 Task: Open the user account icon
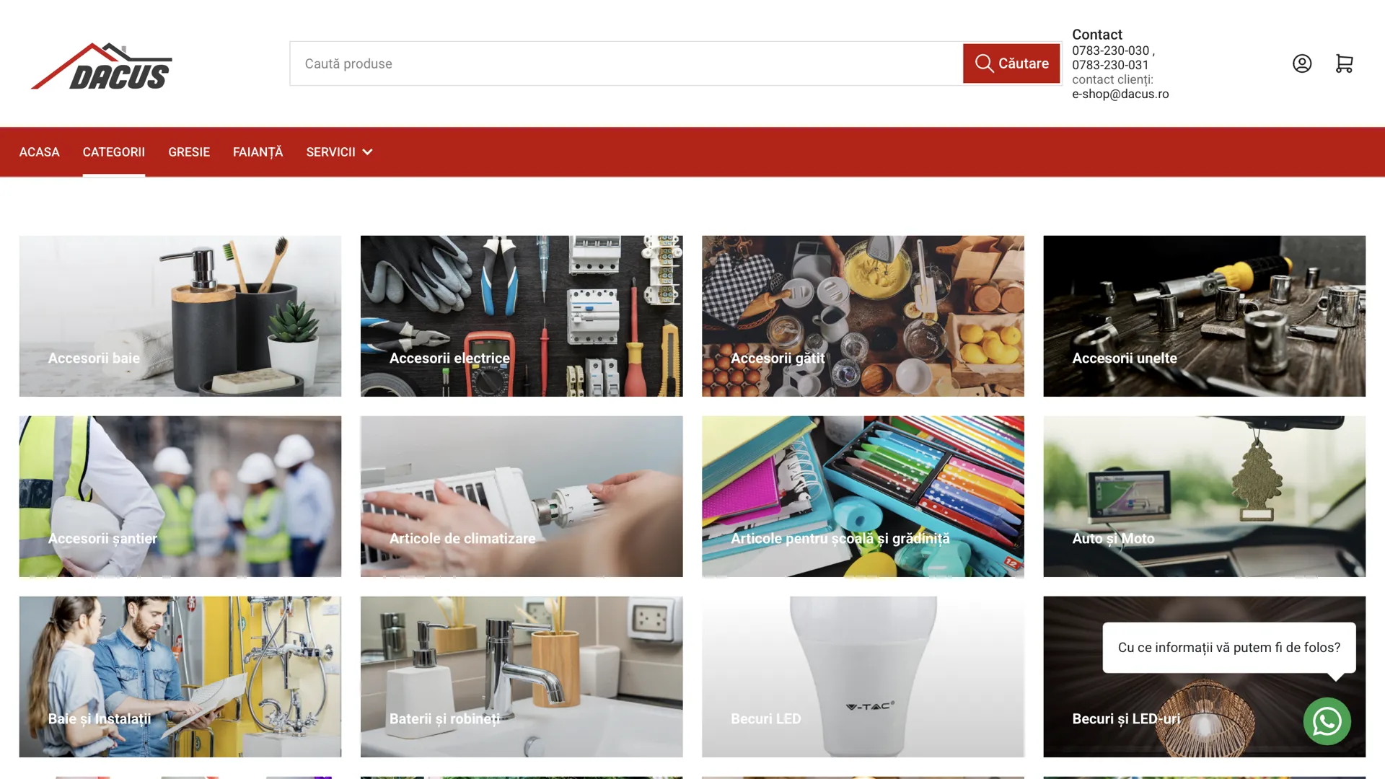pos(1302,63)
